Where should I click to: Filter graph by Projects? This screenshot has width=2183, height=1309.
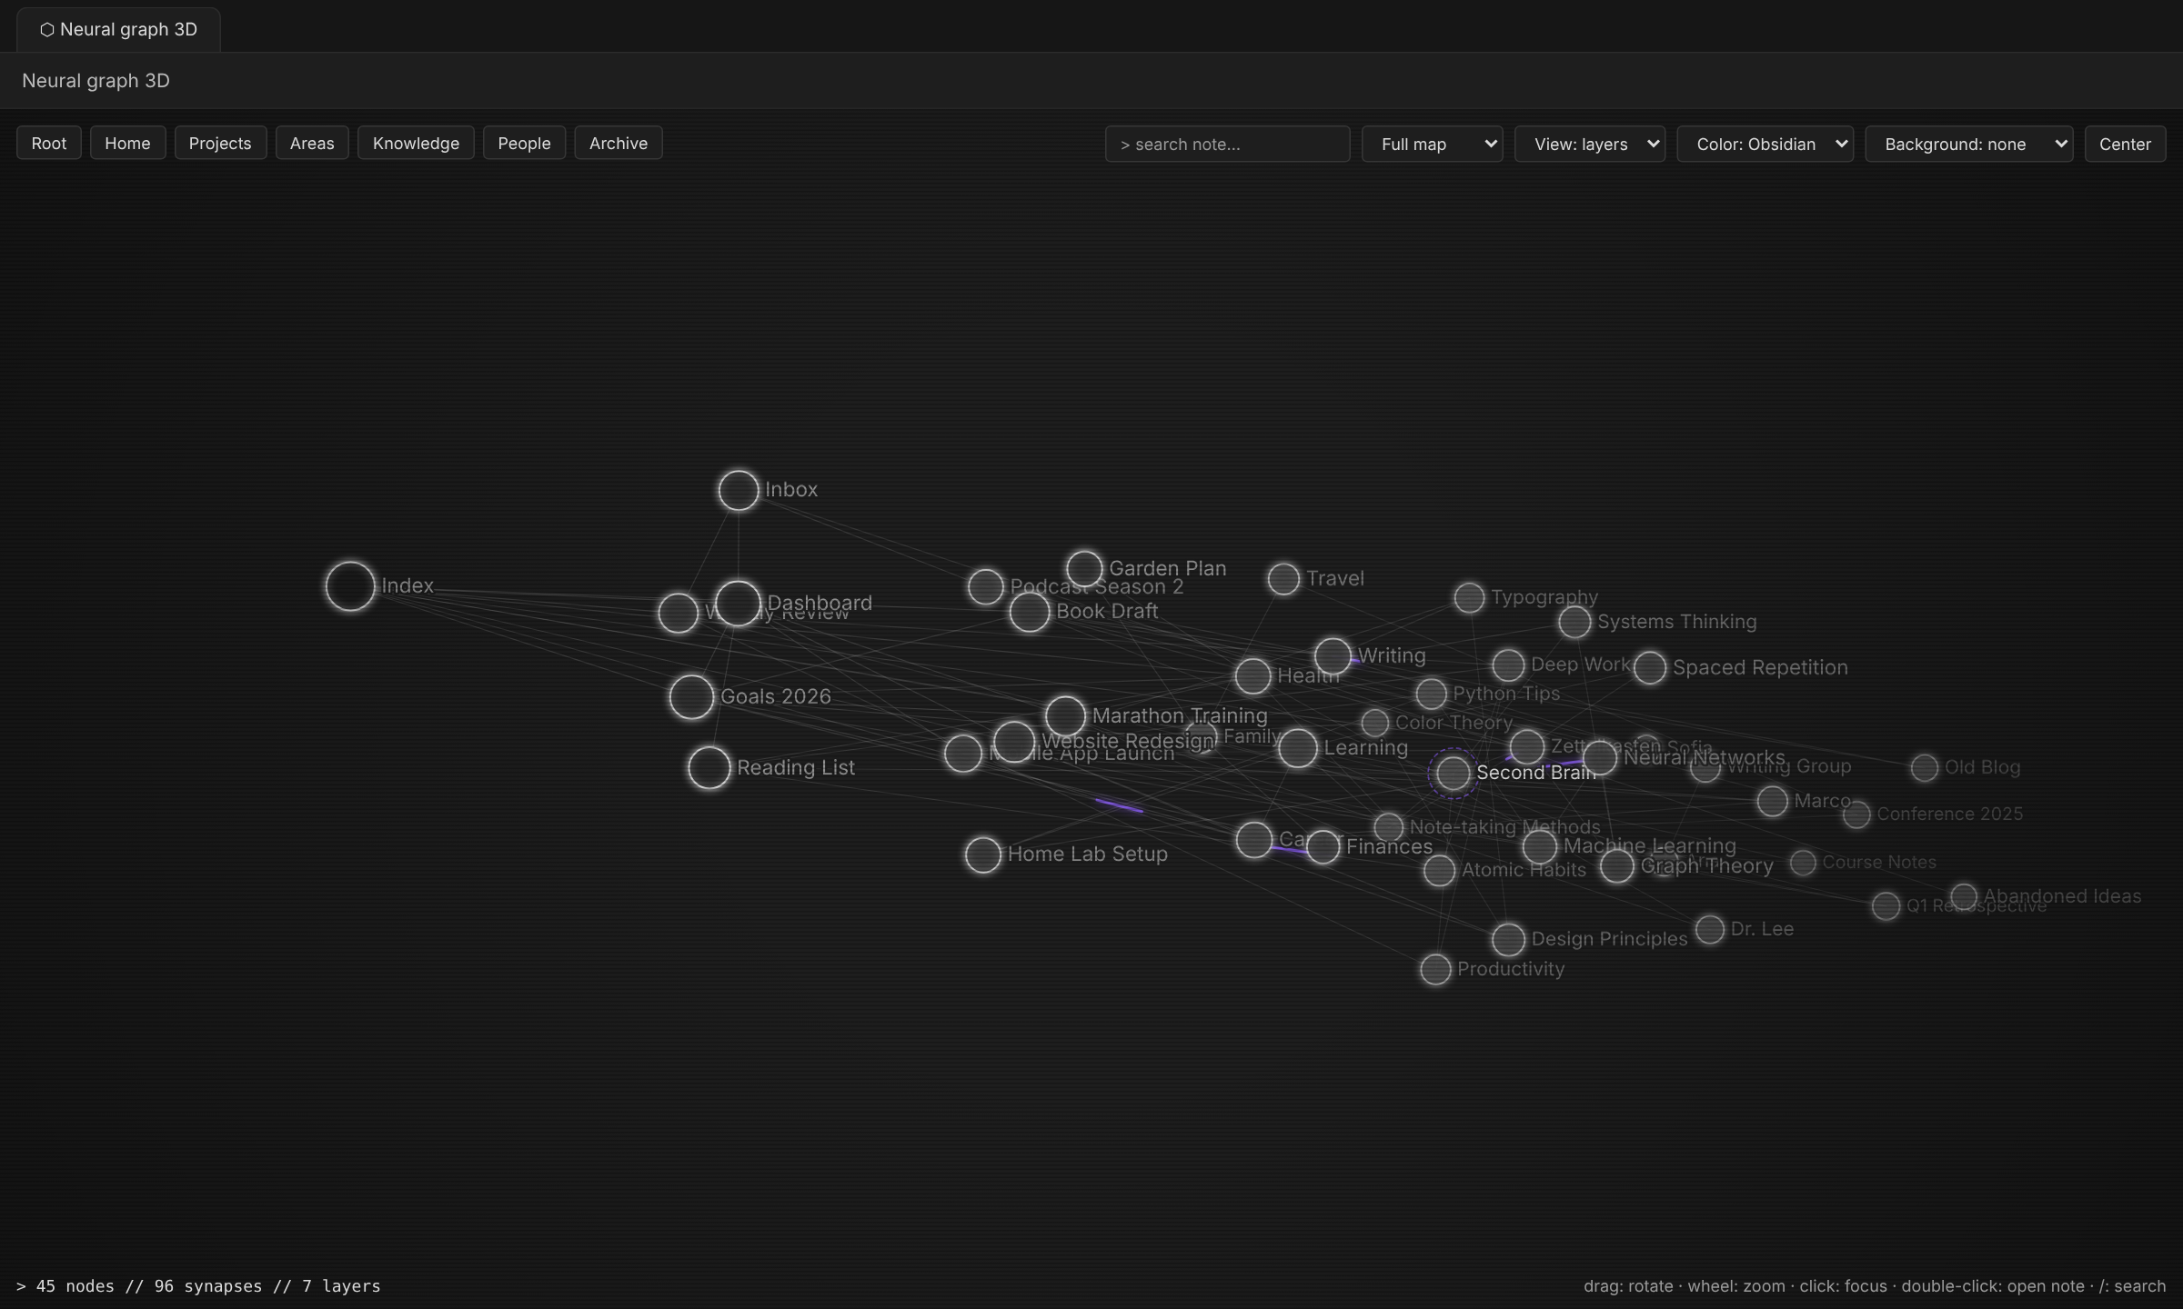220,143
